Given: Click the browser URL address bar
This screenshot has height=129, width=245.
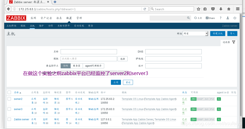Looking at the screenshot, I should click(80, 9).
